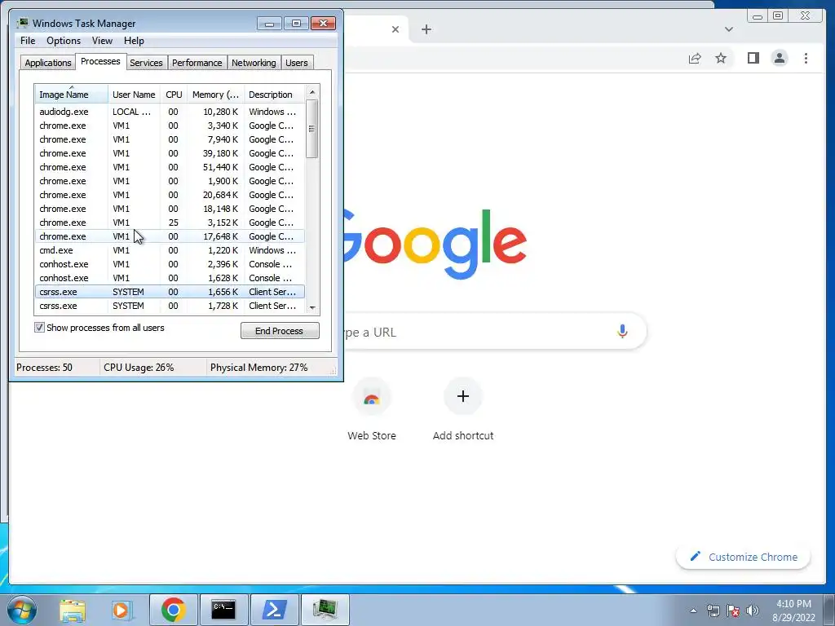Sort by CPU column header
Screen dimensions: 835x626
pyautogui.click(x=174, y=95)
